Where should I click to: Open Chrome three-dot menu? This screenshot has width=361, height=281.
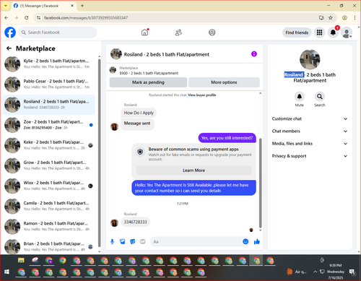click(x=355, y=17)
